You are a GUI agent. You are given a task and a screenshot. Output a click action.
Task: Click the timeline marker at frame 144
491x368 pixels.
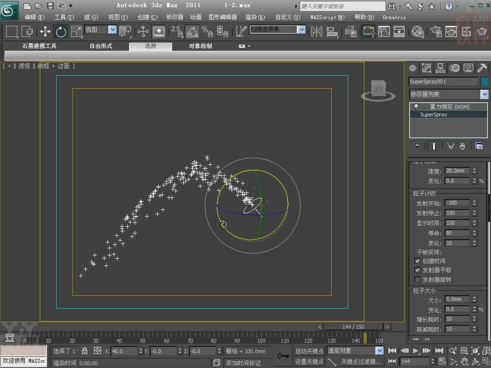365,338
